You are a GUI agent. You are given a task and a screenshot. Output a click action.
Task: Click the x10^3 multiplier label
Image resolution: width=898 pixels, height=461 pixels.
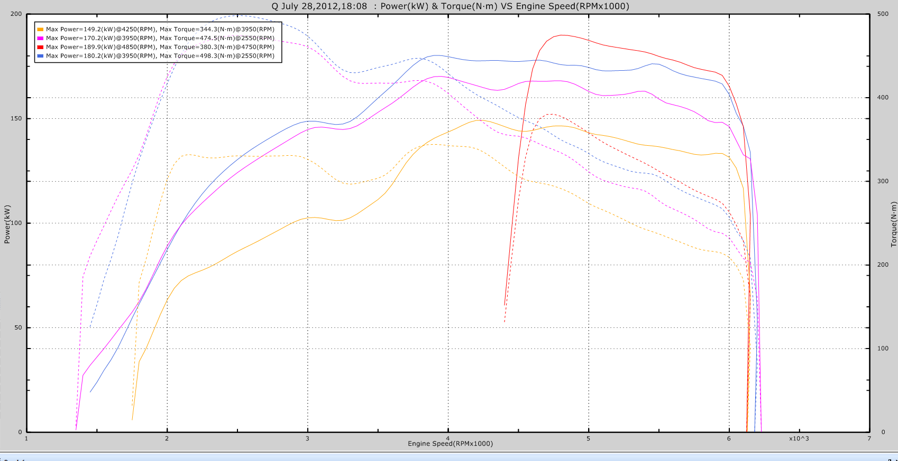click(x=799, y=439)
